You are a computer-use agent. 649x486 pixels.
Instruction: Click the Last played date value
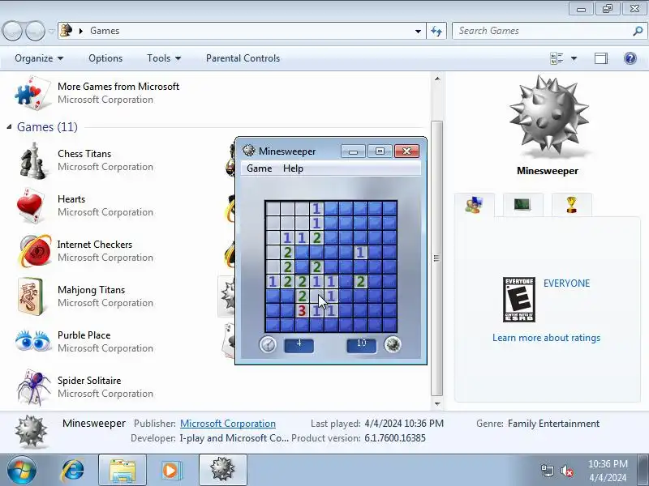point(404,423)
